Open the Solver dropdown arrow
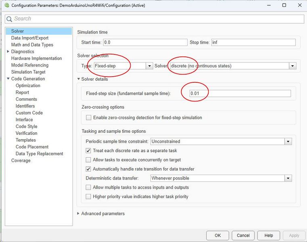 pos(292,66)
